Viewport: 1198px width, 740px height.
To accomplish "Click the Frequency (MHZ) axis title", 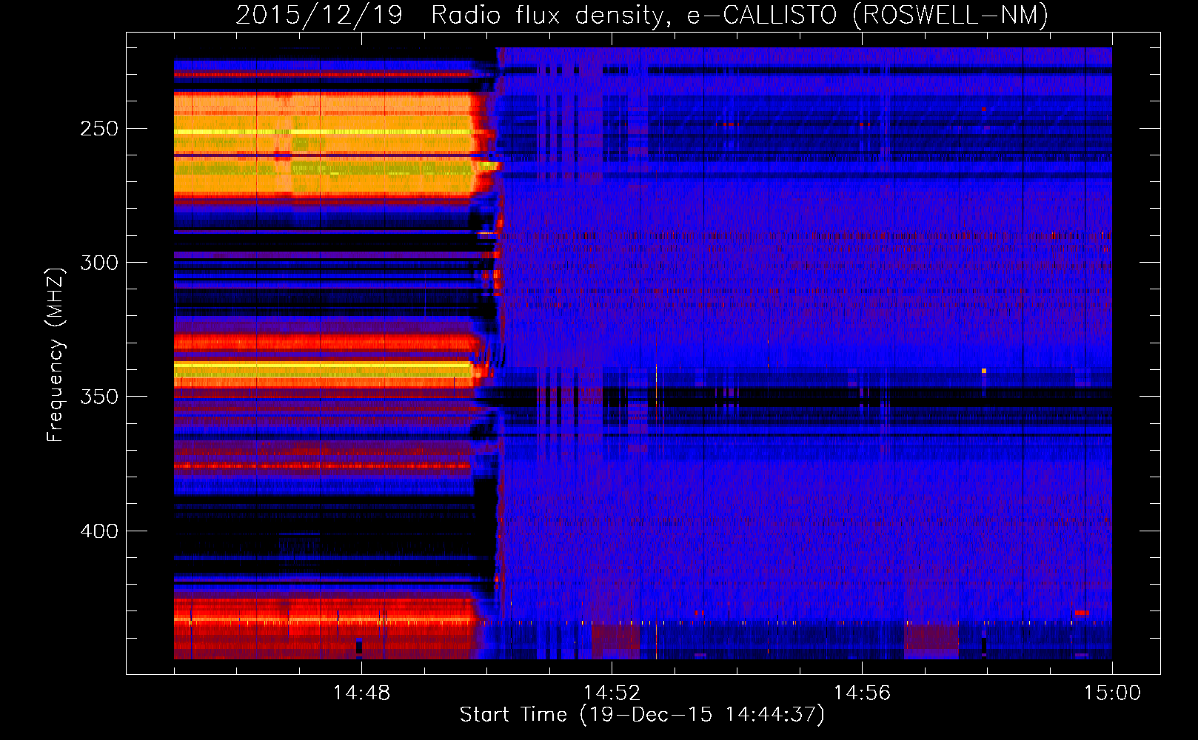I will click(56, 354).
